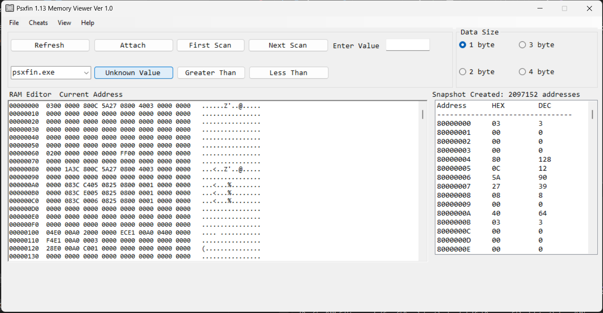
Task: Open the Cheats menu
Action: point(38,23)
